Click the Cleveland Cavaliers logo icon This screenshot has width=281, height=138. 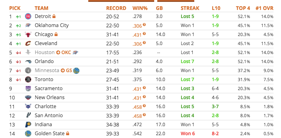[x=28, y=43]
